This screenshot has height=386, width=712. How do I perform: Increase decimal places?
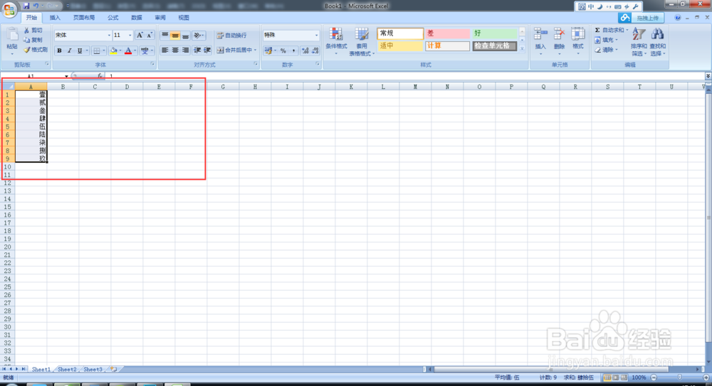pos(305,50)
